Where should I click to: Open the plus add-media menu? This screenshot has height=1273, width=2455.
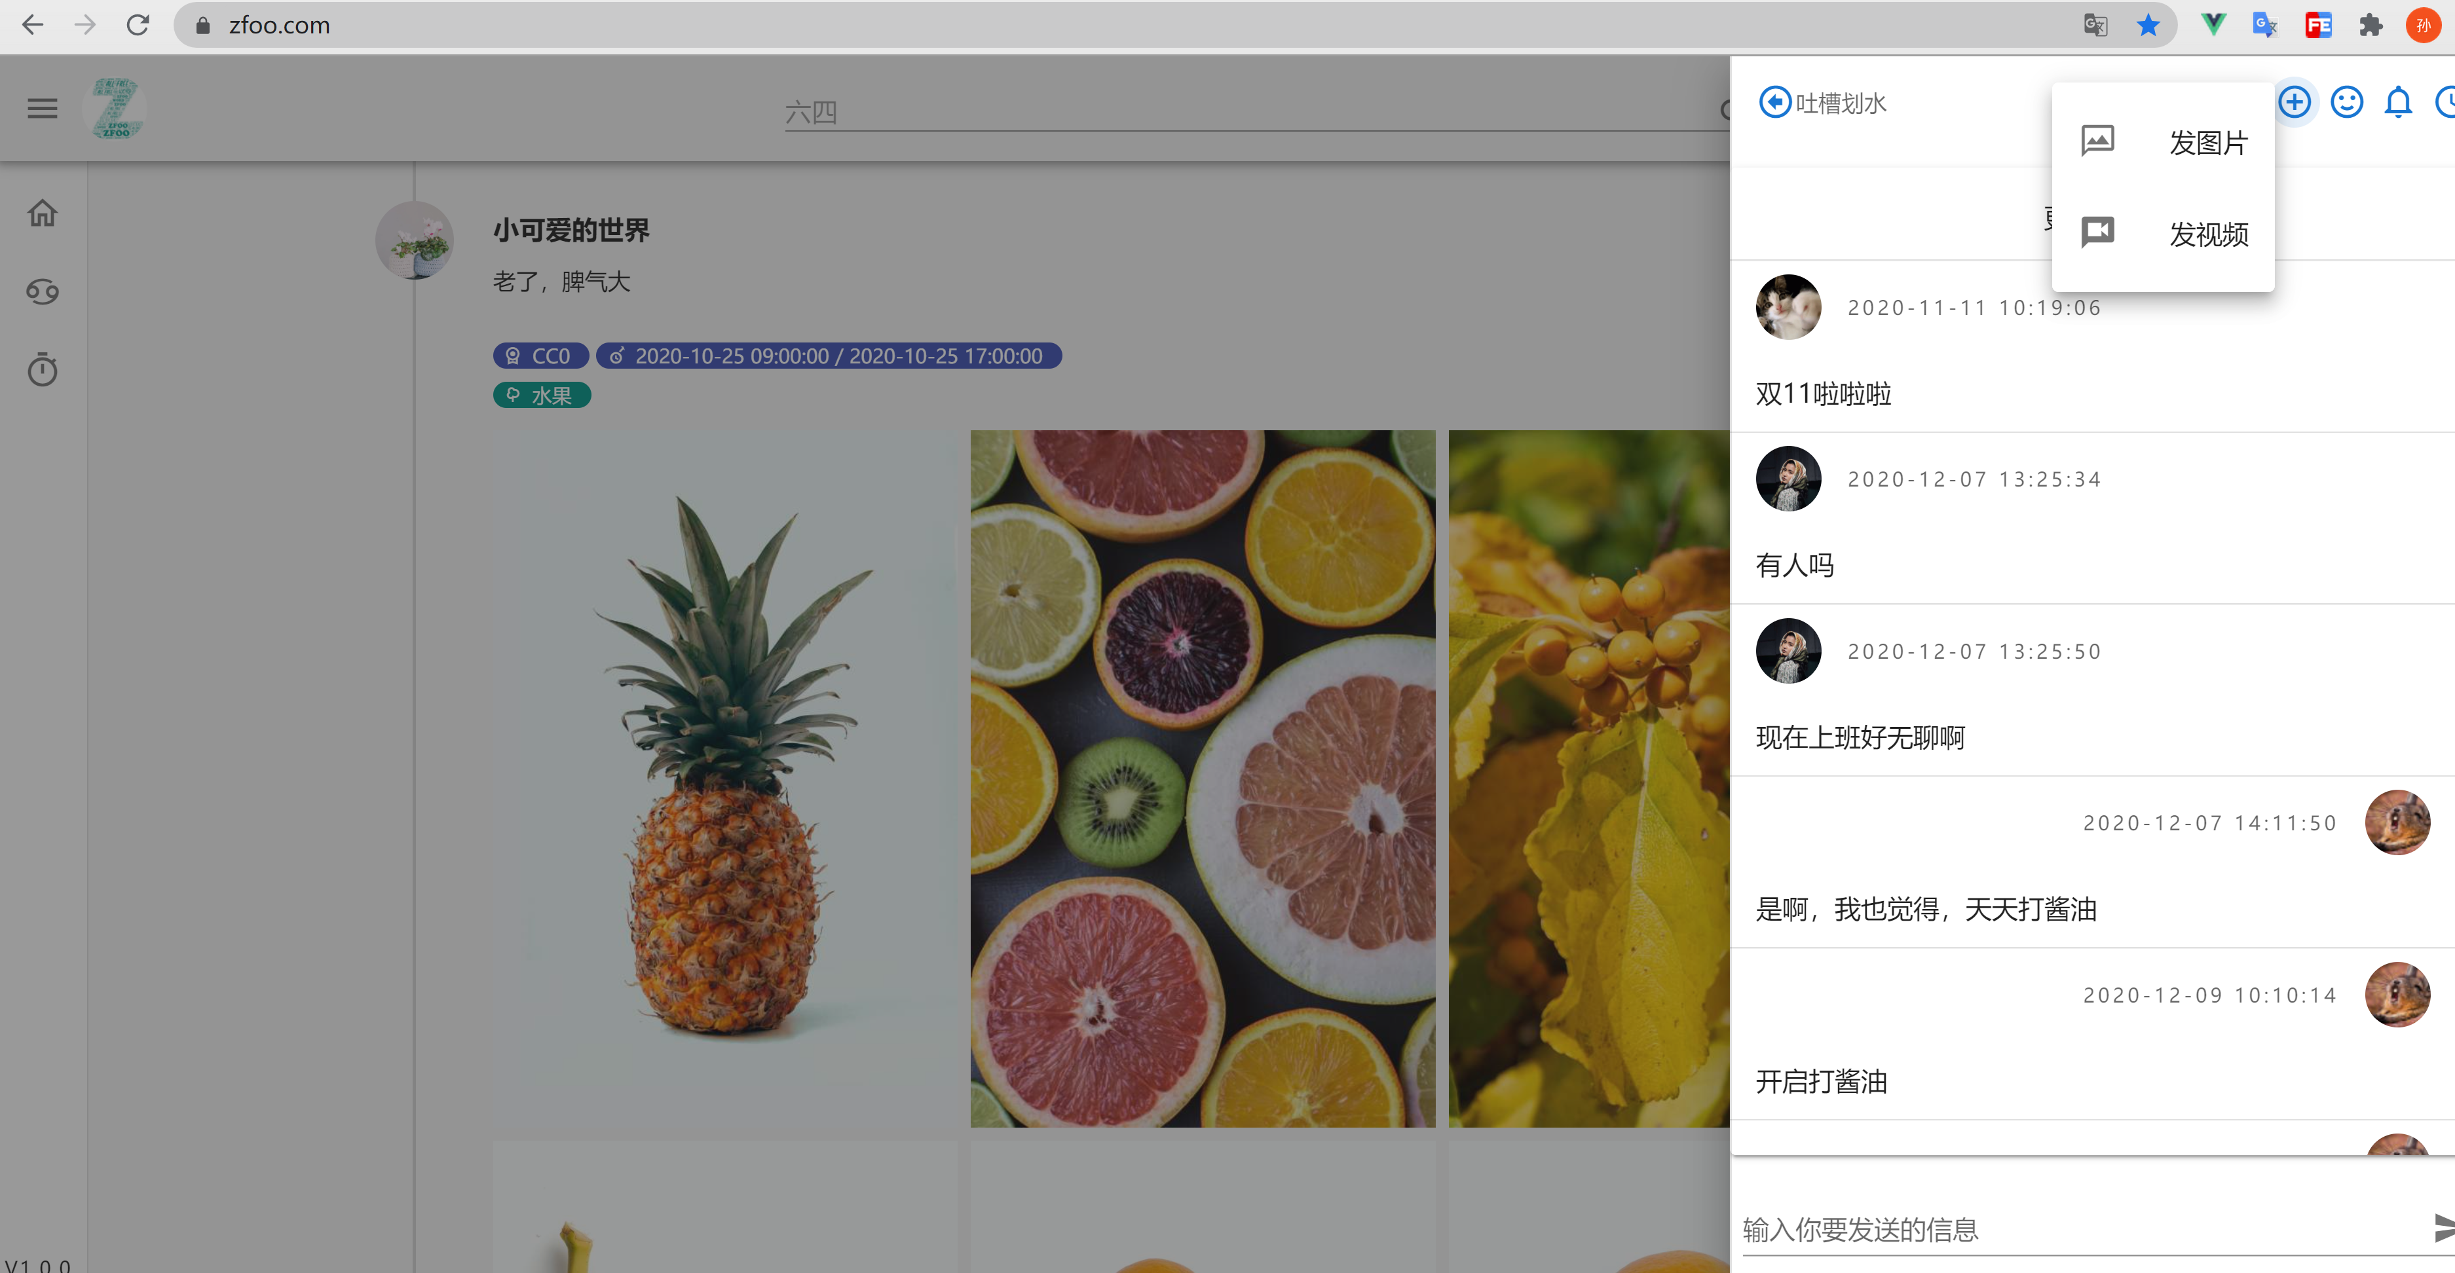coord(2294,102)
